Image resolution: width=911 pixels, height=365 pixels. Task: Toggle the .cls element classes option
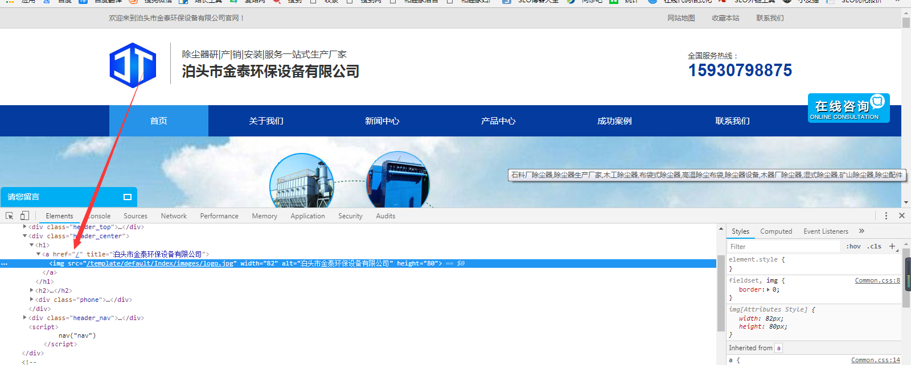(x=874, y=247)
